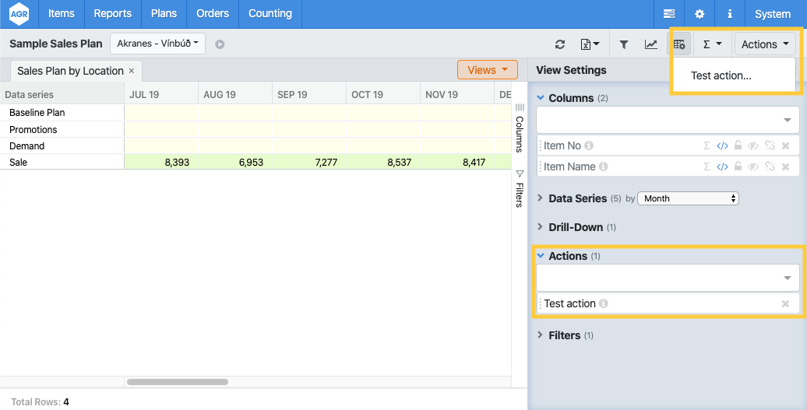Open the Counting menu

(x=270, y=14)
